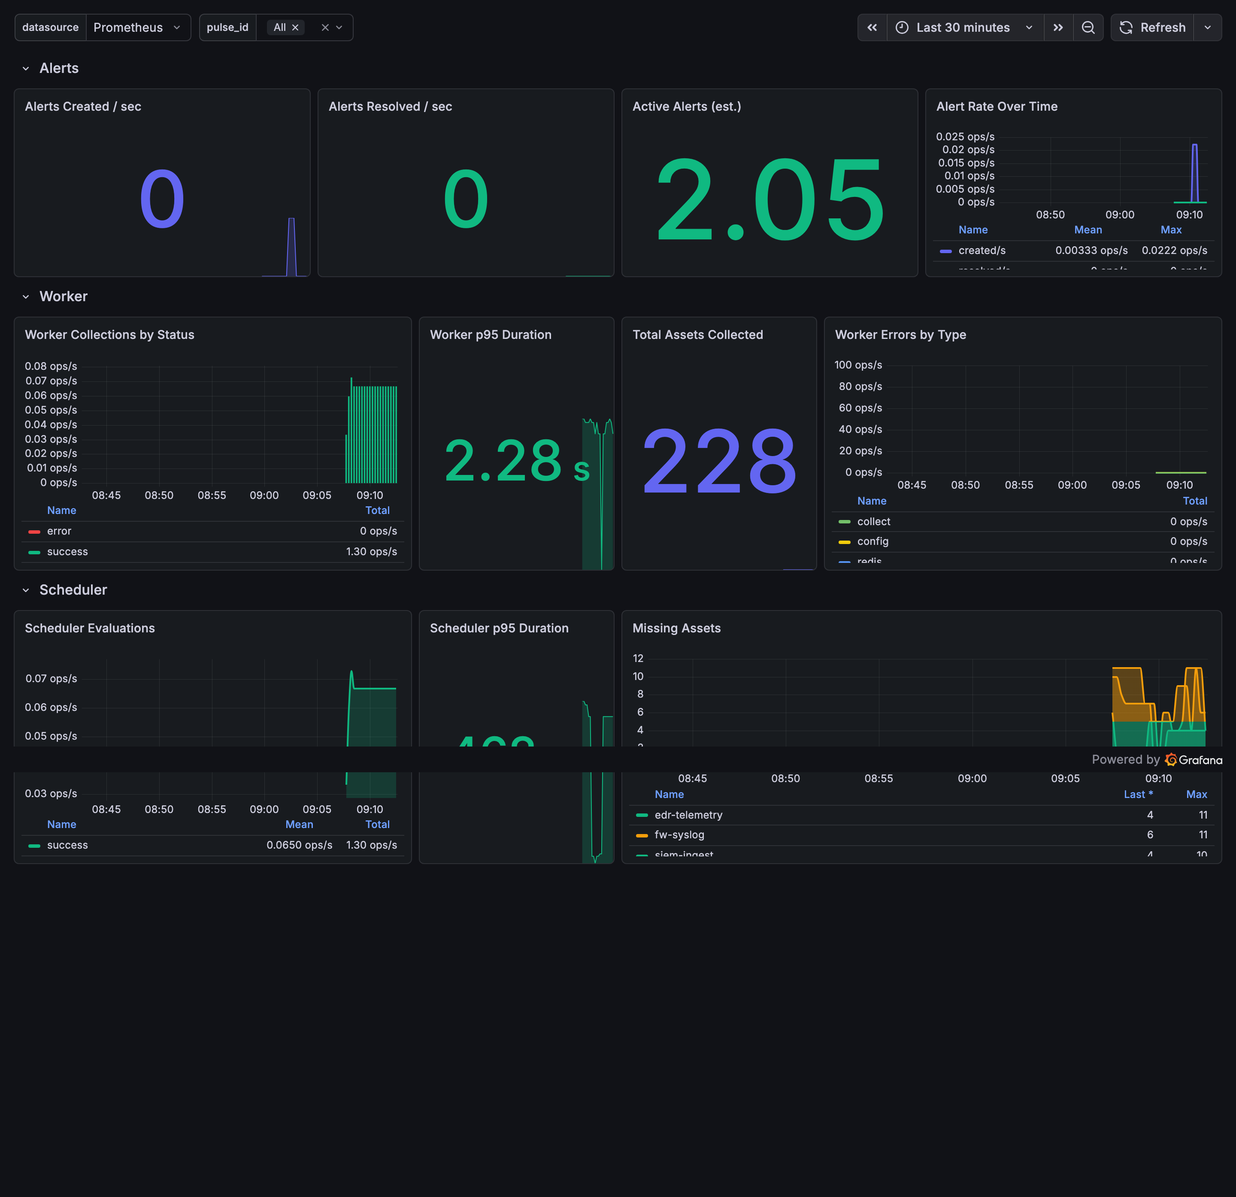Image resolution: width=1236 pixels, height=1197 pixels.
Task: Sort Missing Assets legend by Last *
Action: (1138, 795)
